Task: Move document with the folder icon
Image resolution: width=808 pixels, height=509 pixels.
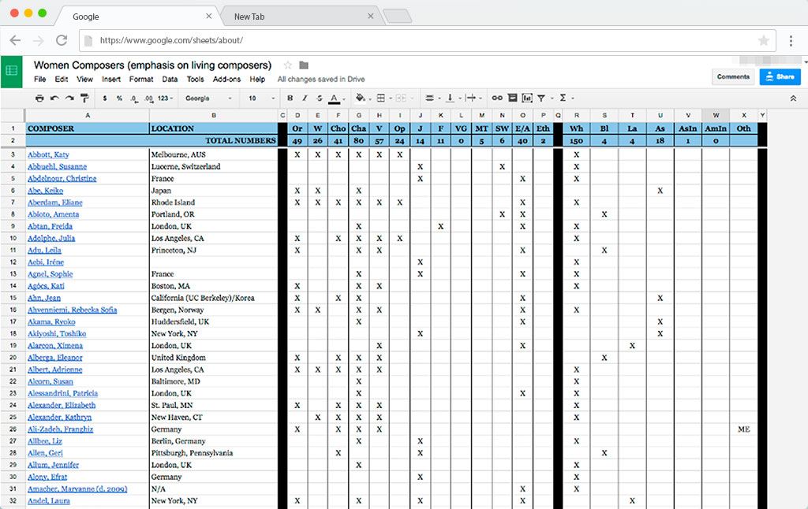Action: point(304,65)
